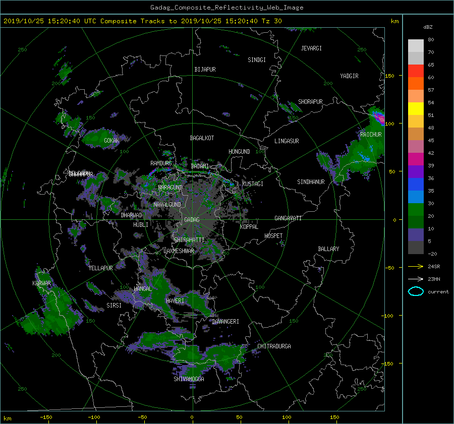The width and height of the screenshot is (454, 424).
Task: Click the LINGASUR city label
Action: click(x=287, y=141)
